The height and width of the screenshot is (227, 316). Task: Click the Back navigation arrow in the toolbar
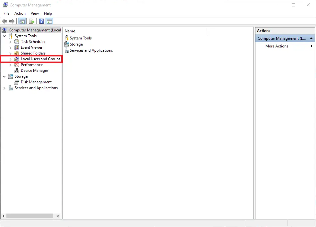point(4,21)
